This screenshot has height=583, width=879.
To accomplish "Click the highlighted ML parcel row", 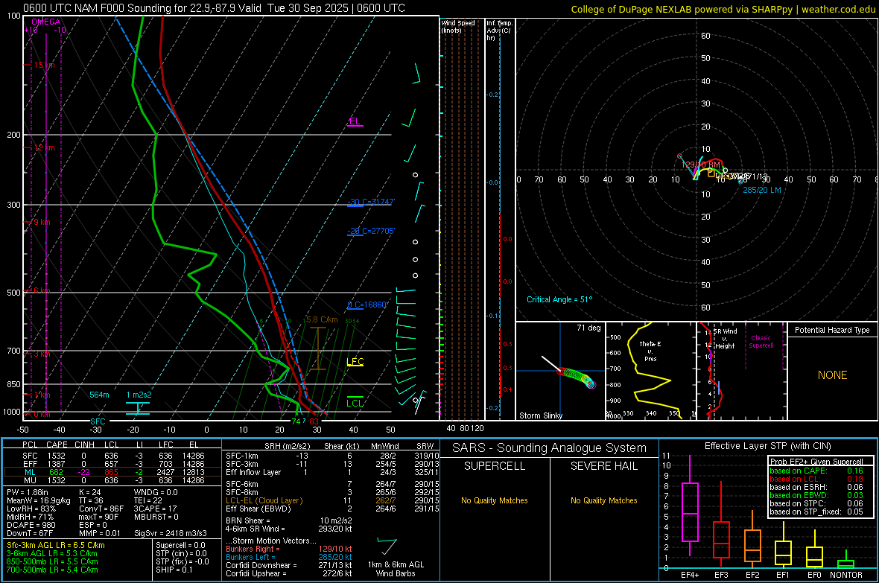I will click(112, 472).
